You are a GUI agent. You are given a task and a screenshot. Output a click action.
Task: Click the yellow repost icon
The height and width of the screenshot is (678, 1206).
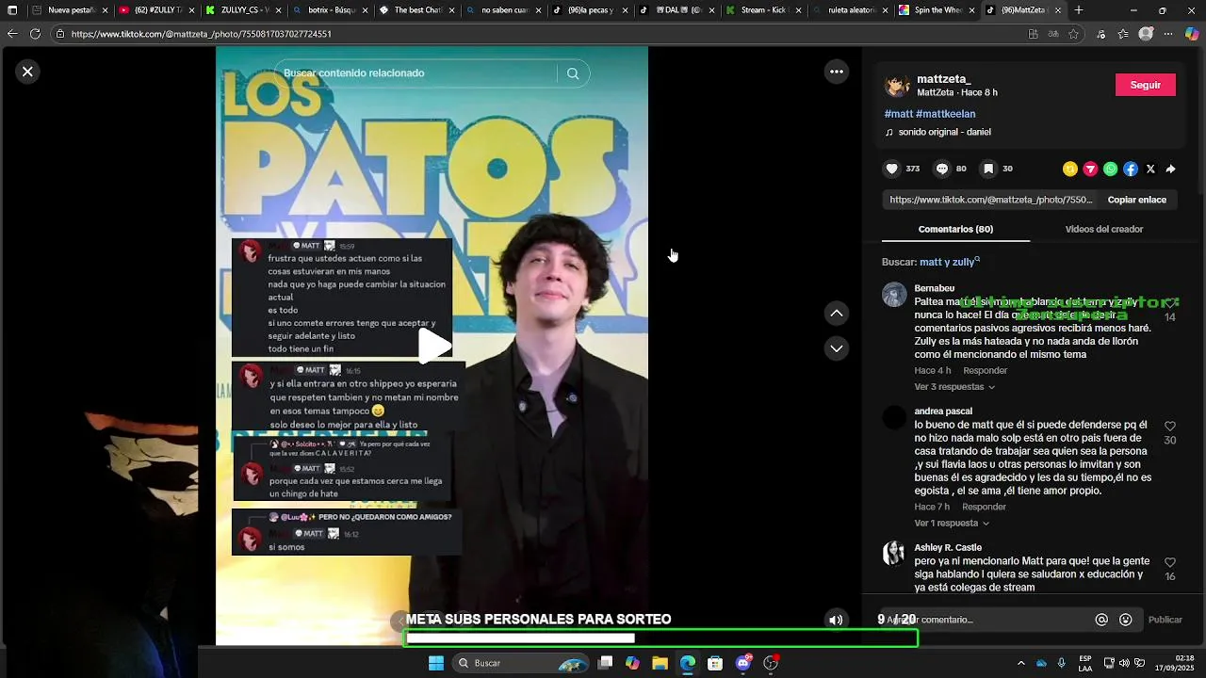tap(1069, 169)
